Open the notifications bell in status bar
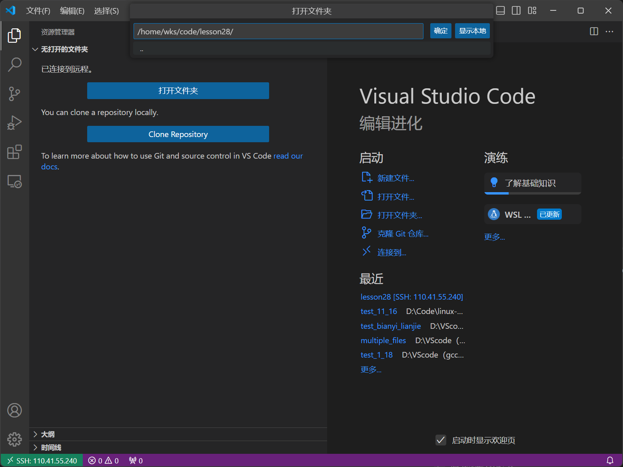The image size is (623, 467). coord(609,460)
